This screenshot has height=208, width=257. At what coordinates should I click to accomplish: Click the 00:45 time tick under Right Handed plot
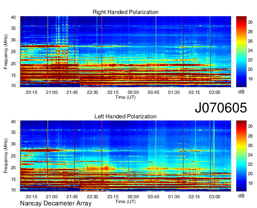(153, 92)
